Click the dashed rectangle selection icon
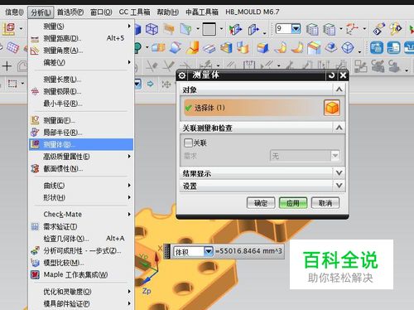Screen dimensions: 414x310 point(12,84)
